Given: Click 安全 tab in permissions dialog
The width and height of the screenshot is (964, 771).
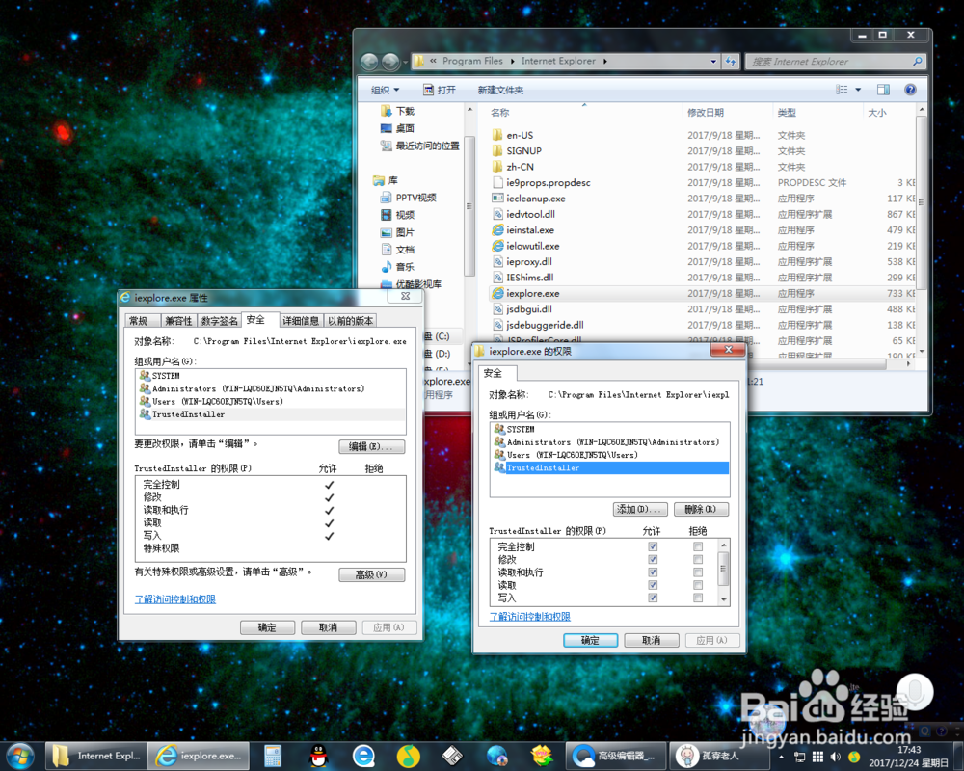Looking at the screenshot, I should coord(496,373).
